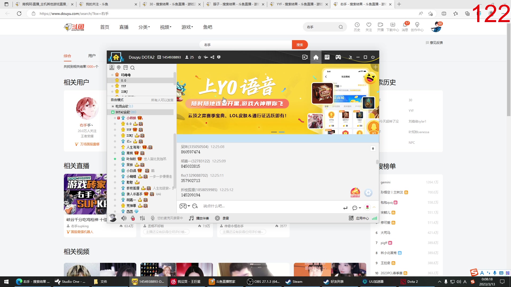Open Douyu history clock icon

coord(357,27)
